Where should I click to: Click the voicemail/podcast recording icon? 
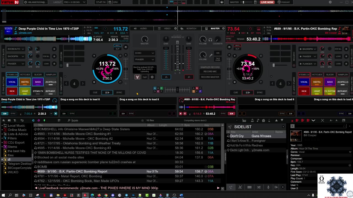[x=145, y=77]
